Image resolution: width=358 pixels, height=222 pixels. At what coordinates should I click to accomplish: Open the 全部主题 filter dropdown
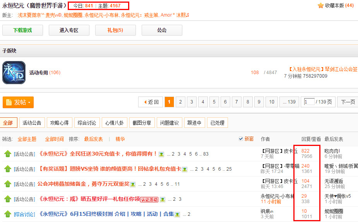[x=27, y=139]
